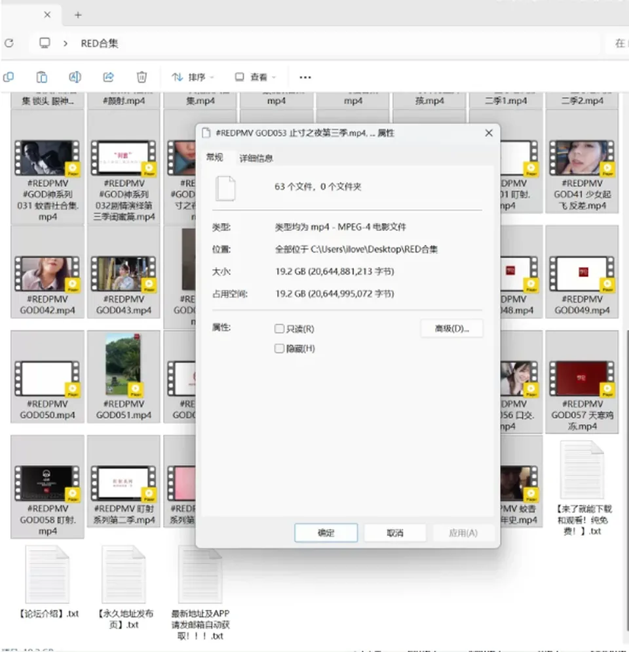Select the 【永久地址发布页】.txt file icon

click(124, 574)
